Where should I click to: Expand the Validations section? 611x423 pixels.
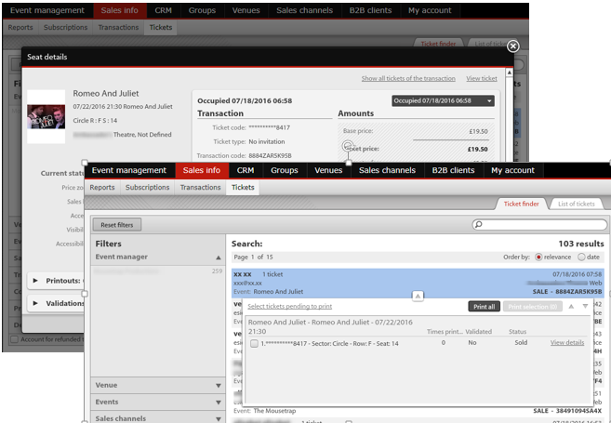(35, 303)
